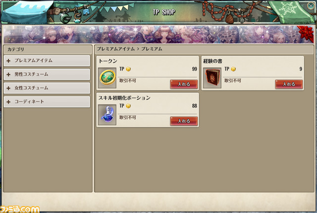317x213 pixels.
Task: Select the 女性コスチューム category label
Action: 31,88
